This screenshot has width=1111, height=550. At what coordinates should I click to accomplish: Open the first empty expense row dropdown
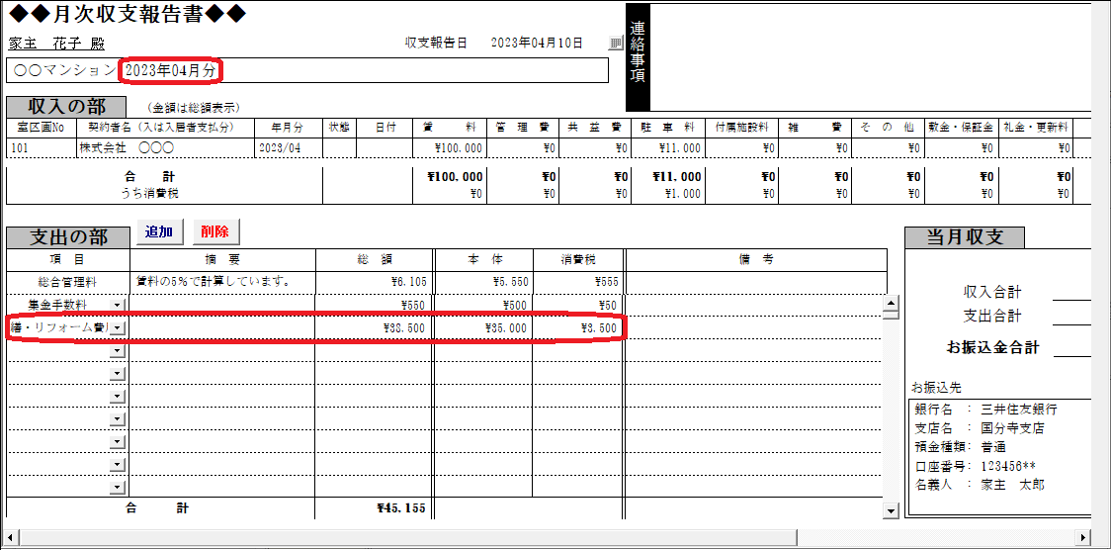pyautogui.click(x=118, y=350)
